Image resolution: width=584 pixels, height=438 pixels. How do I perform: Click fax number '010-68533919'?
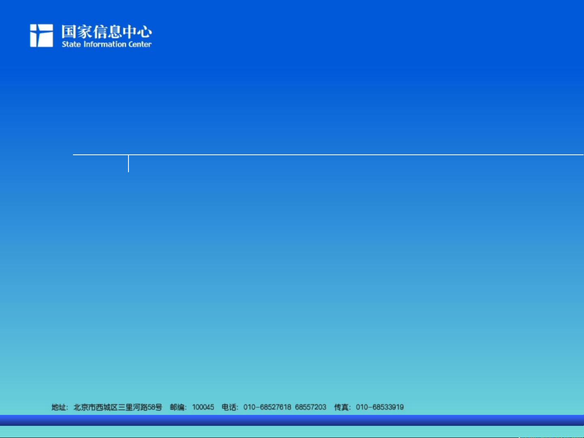(380, 407)
